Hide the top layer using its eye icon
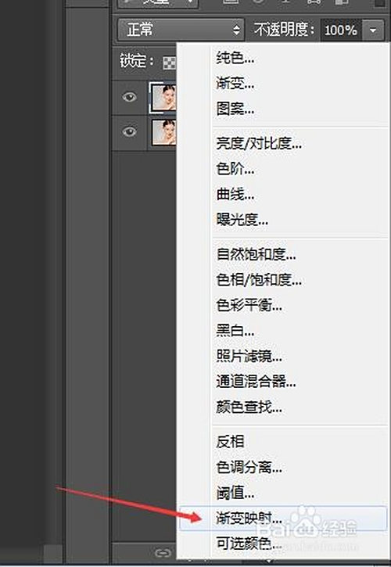The height and width of the screenshot is (567, 391). [x=130, y=97]
